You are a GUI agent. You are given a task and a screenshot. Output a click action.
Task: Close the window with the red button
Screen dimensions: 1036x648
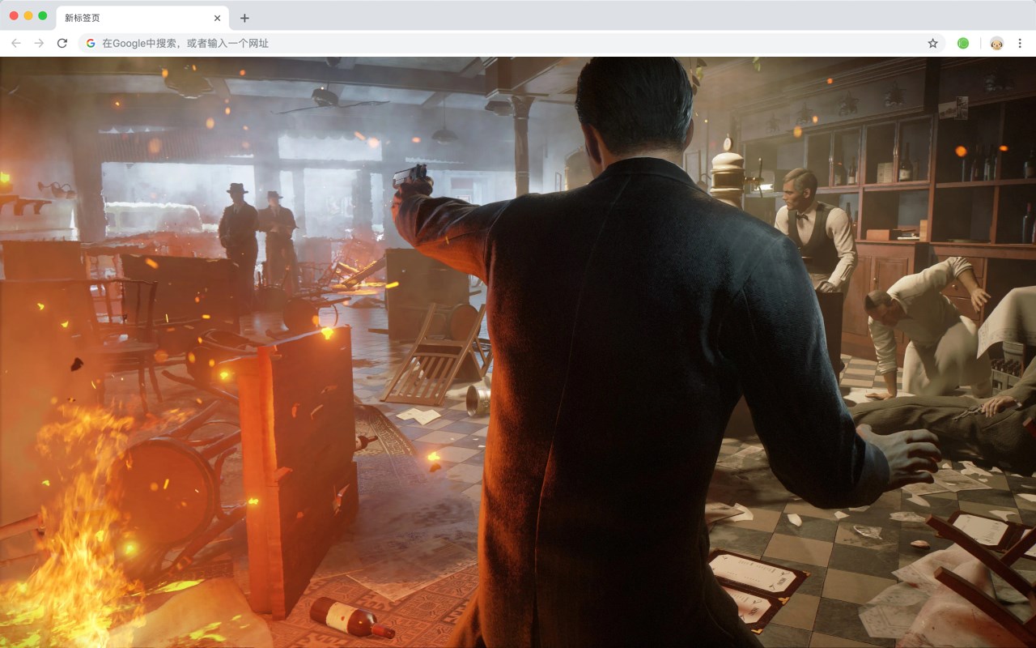click(14, 15)
